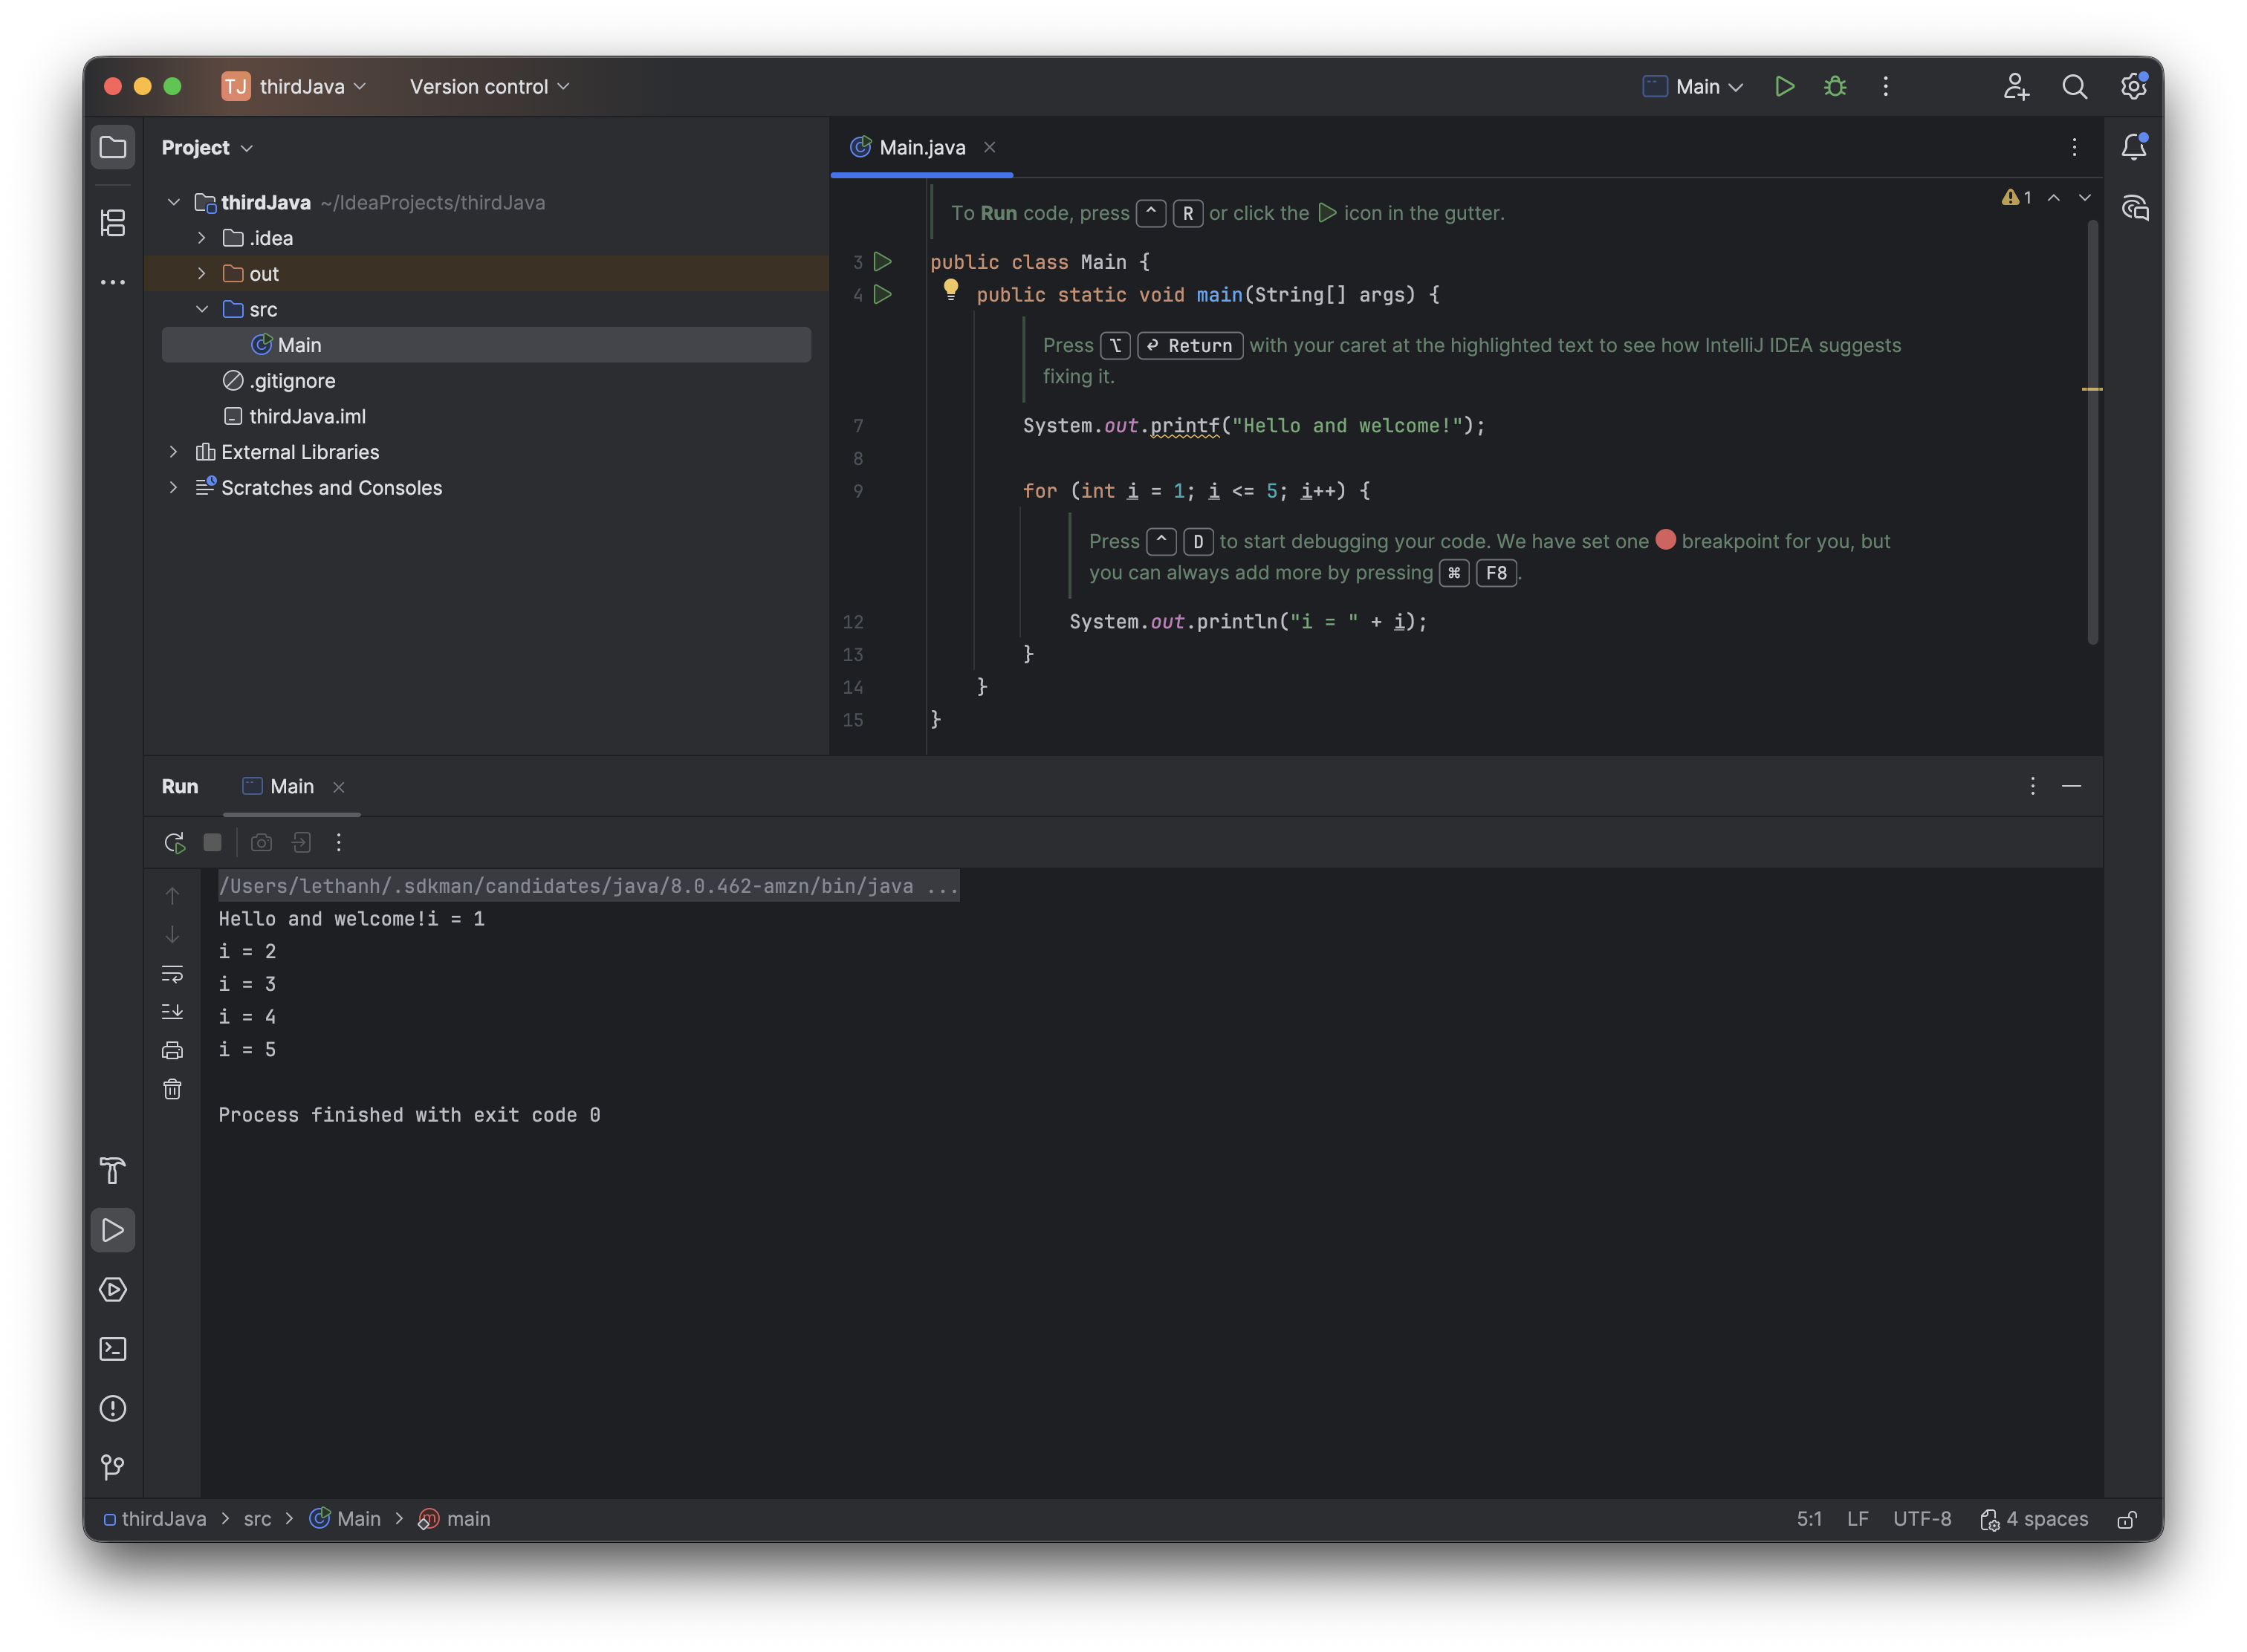Click the Debug Main bug icon
The image size is (2247, 1652).
[x=1835, y=86]
